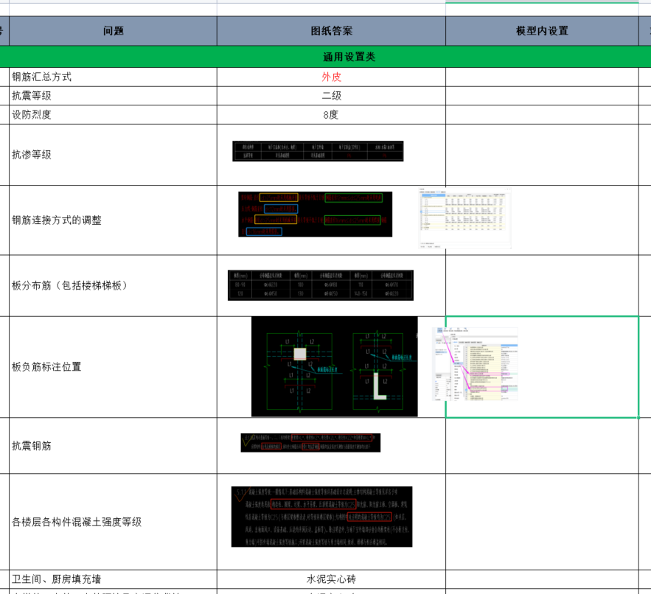Image resolution: width=651 pixels, height=594 pixels.
Task: Select the 板分布筋 table image
Action: tap(320, 285)
